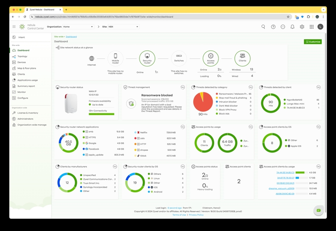The height and width of the screenshot is (231, 336).
Task: Click the browser address bar URL
Action: click(x=104, y=17)
